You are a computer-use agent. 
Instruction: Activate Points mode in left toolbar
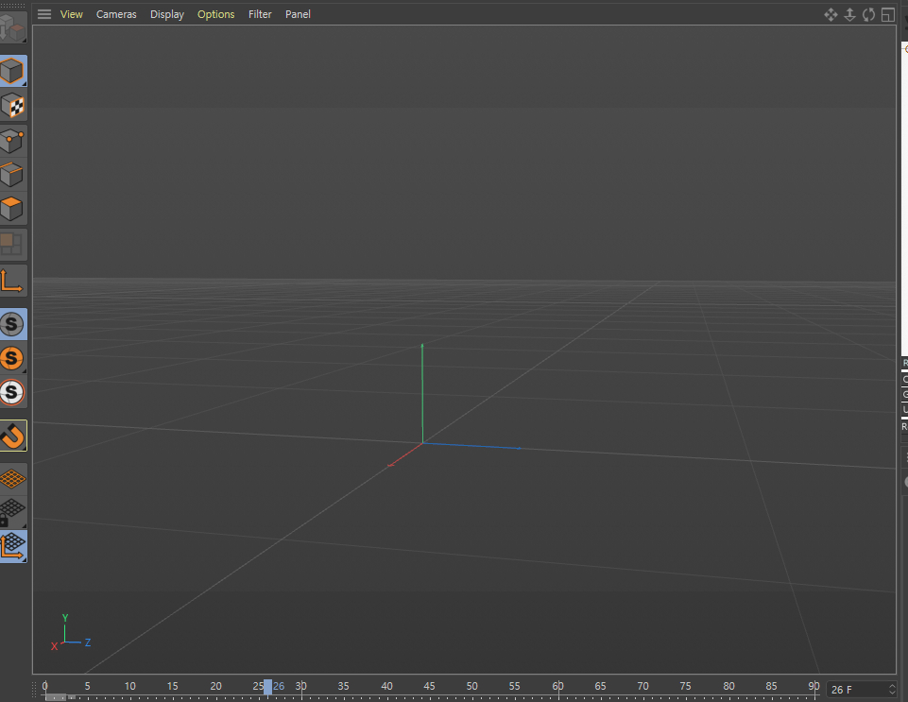pos(12,141)
